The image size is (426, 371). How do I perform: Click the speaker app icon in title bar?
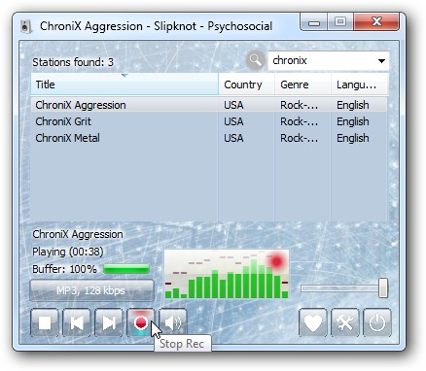coord(26,26)
